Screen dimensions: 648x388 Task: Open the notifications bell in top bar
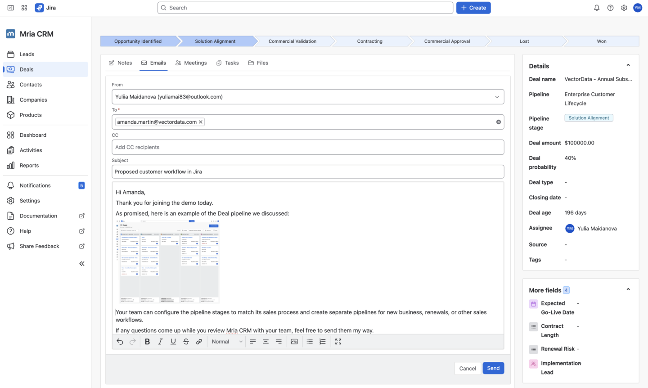point(597,8)
